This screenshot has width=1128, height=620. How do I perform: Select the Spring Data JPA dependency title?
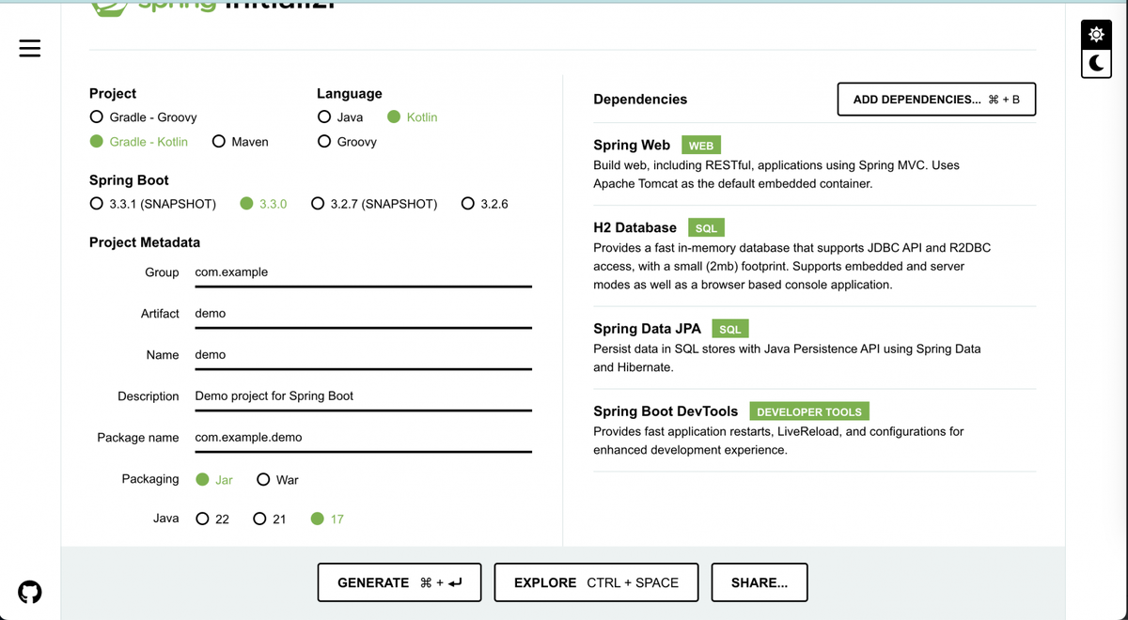[647, 329]
